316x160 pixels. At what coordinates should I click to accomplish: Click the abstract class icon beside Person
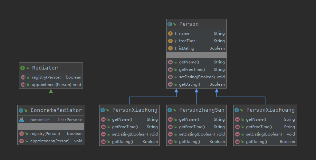pyautogui.click(x=170, y=24)
